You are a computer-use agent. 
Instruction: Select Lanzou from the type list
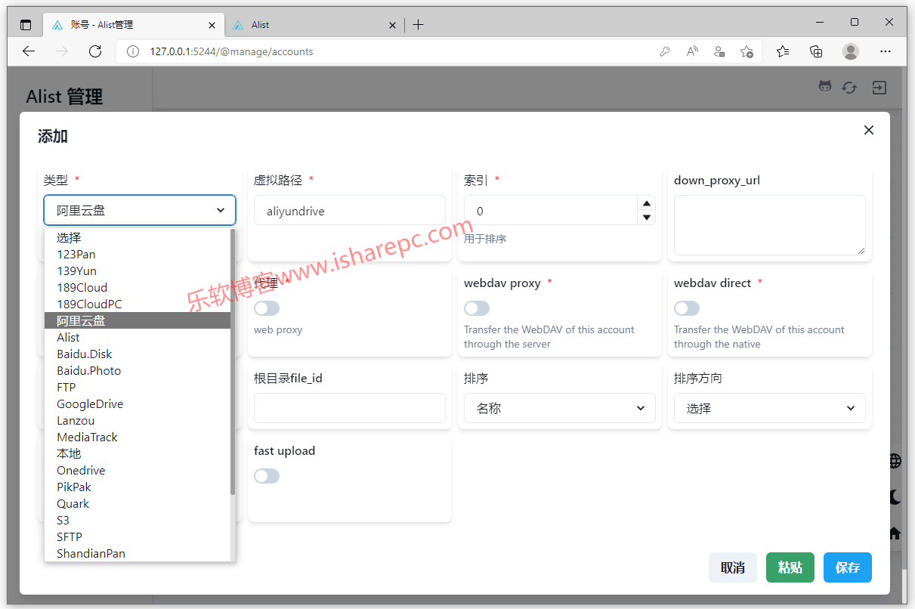[138, 420]
